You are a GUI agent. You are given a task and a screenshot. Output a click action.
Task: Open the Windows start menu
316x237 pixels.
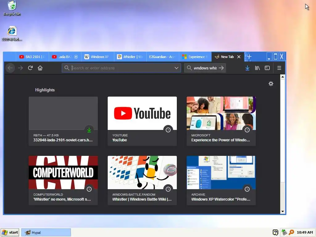click(10, 232)
